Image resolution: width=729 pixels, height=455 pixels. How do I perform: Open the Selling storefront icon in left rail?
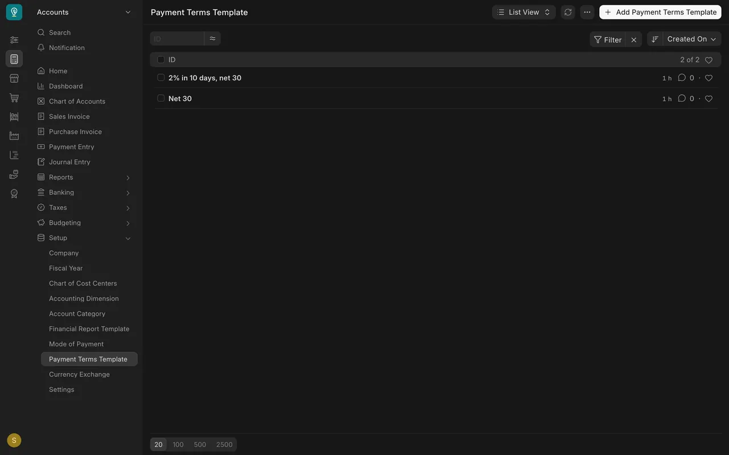[x=14, y=78]
